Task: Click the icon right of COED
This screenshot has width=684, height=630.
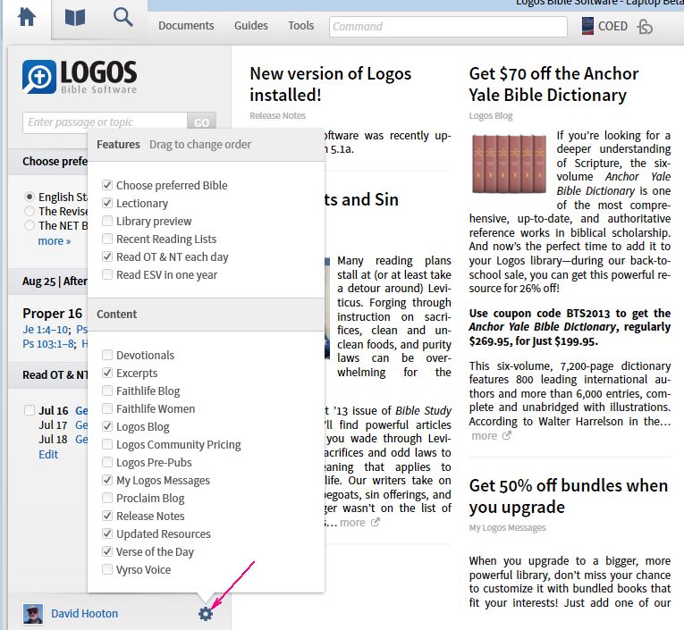Action: coord(645,27)
